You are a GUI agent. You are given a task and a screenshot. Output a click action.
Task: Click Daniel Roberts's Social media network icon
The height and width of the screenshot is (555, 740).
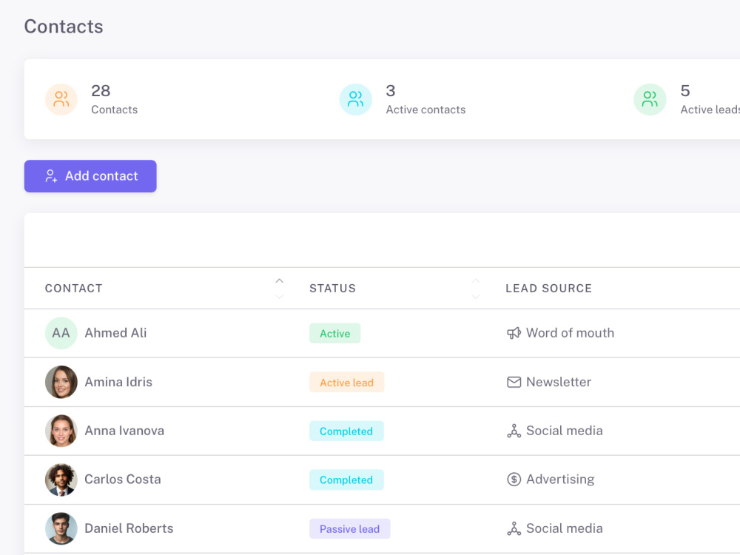[x=514, y=528]
